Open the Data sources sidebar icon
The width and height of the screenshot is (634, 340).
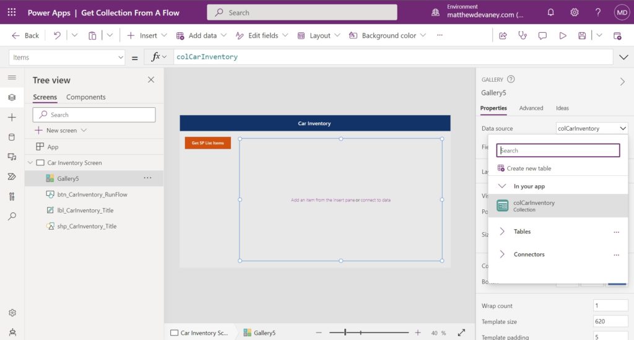(12, 137)
